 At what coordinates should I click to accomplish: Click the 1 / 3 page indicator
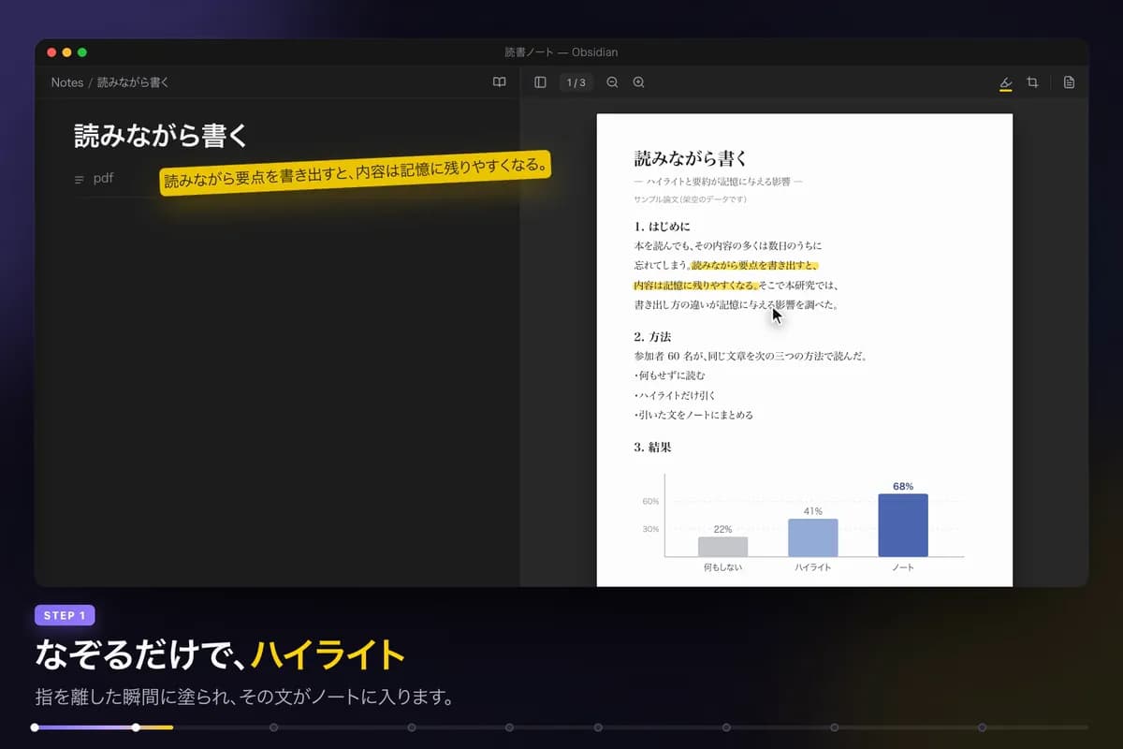tap(576, 82)
